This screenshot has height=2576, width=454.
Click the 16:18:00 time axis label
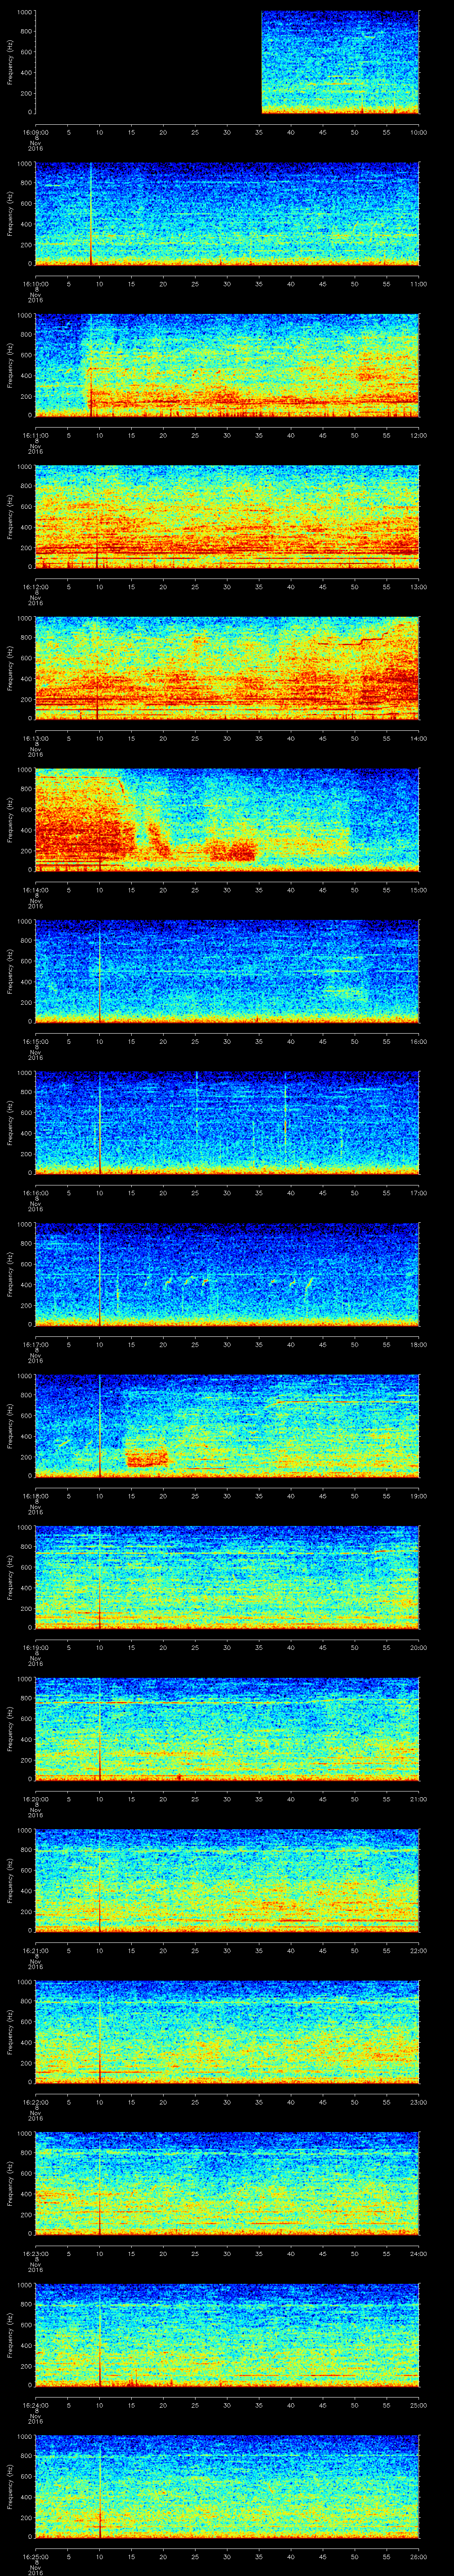point(35,1496)
